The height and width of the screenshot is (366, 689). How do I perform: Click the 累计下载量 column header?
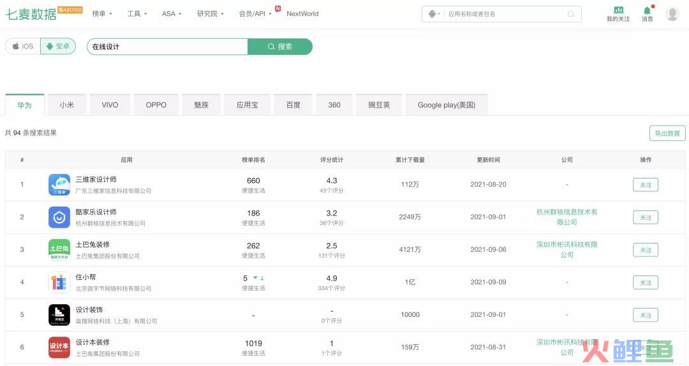tap(410, 160)
